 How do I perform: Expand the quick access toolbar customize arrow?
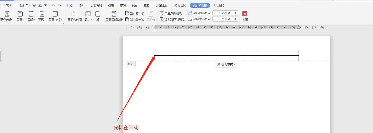click(60, 5)
